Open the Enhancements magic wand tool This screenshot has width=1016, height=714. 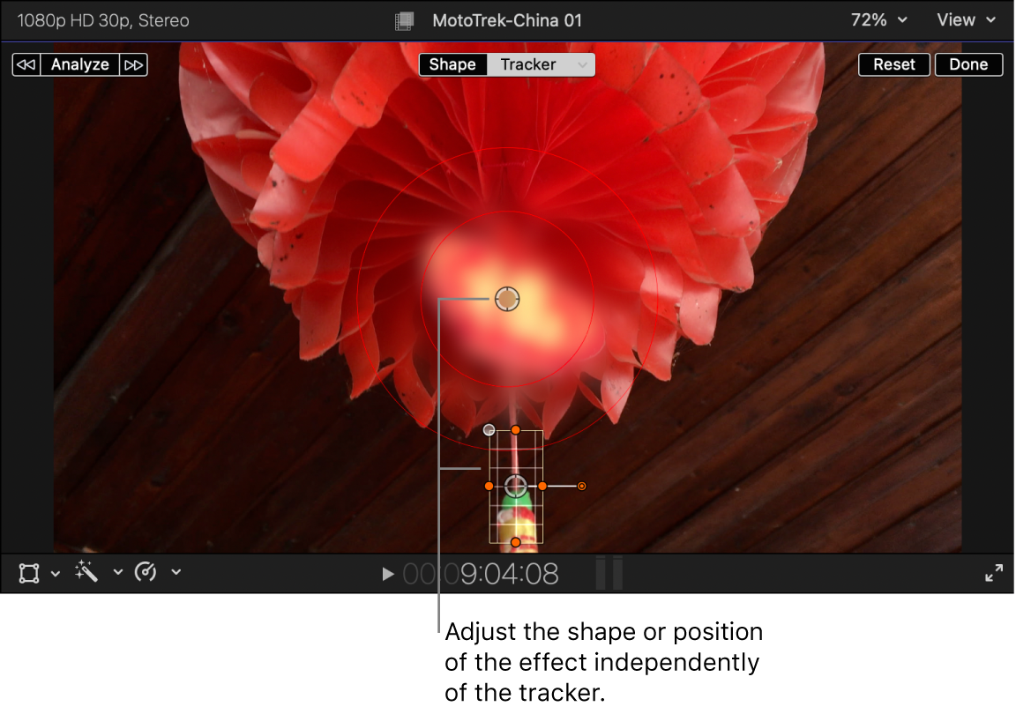pos(85,572)
